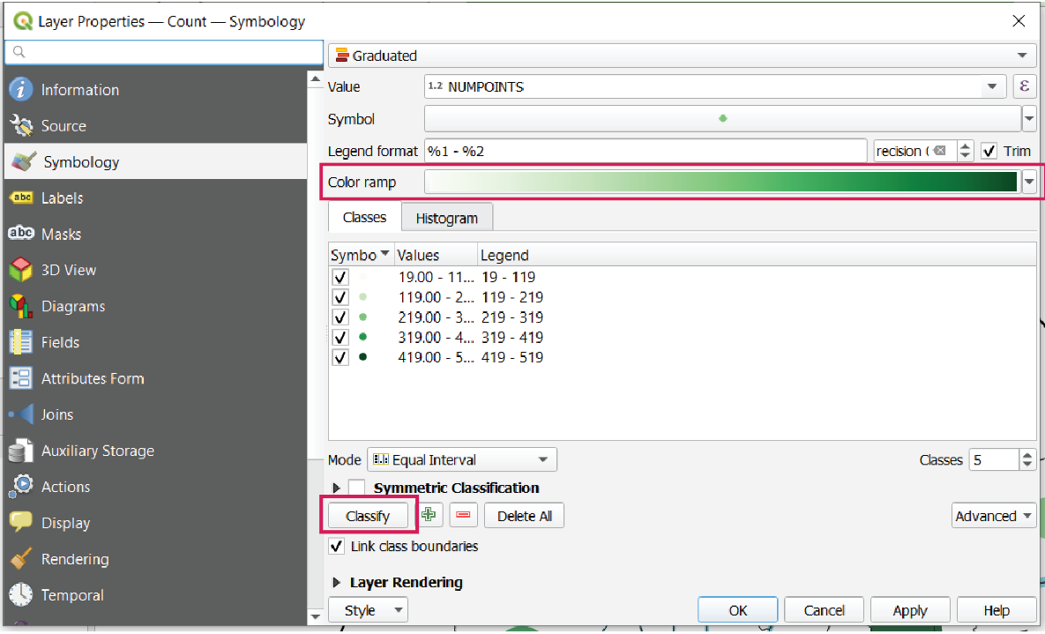This screenshot has width=1045, height=634.
Task: Select the Classes tab
Action: pyautogui.click(x=364, y=218)
